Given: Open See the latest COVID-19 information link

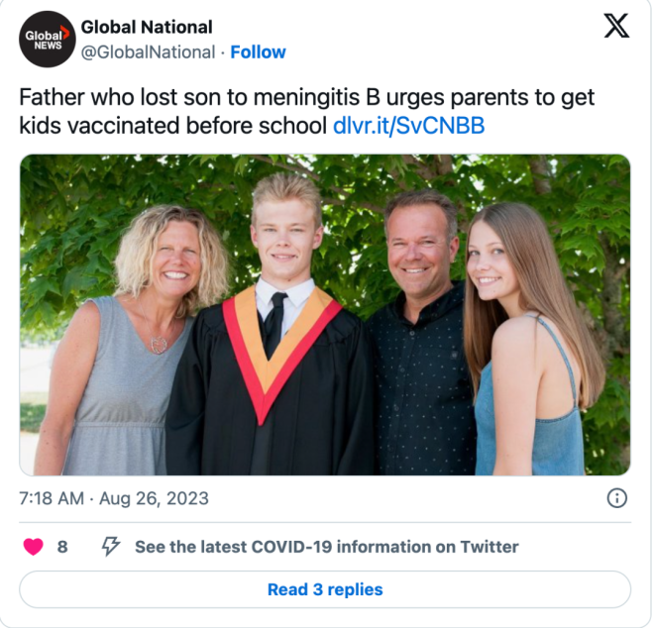Looking at the screenshot, I should [x=327, y=547].
